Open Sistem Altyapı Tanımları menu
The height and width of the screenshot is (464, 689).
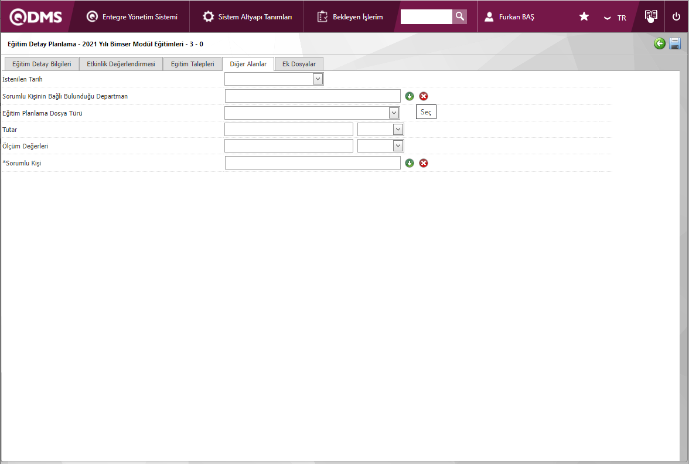click(247, 17)
